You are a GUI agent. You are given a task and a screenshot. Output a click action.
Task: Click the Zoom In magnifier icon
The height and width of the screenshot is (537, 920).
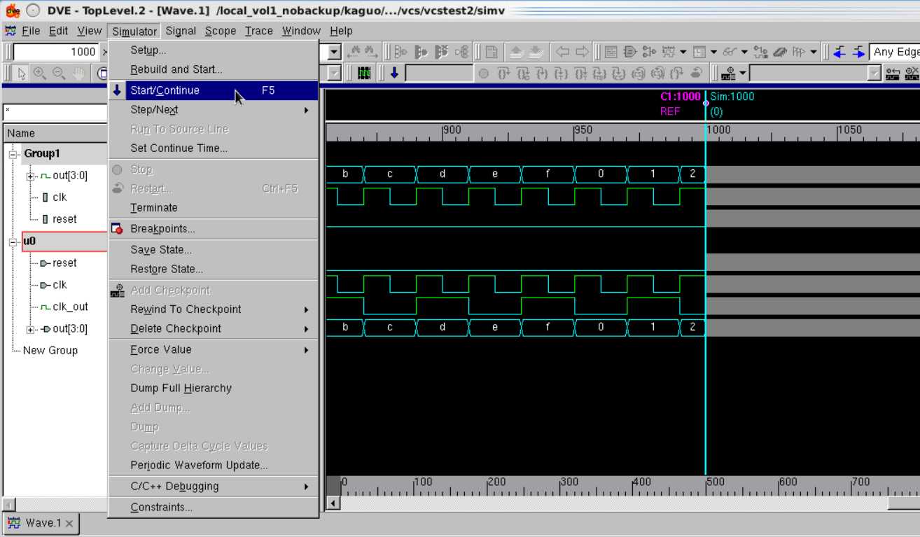click(x=40, y=74)
